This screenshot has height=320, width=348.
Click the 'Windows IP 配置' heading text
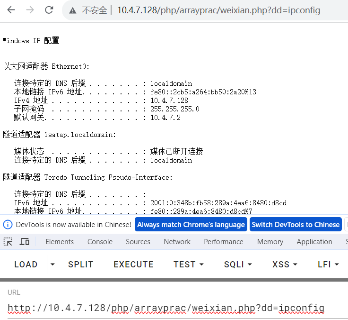point(31,41)
